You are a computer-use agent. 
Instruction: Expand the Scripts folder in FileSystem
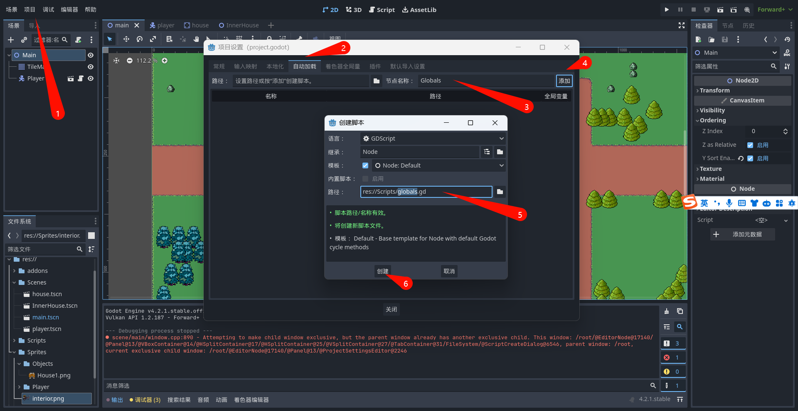pos(14,340)
